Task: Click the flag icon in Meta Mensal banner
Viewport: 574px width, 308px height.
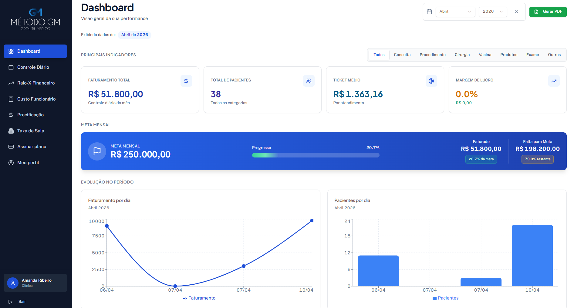Action: pos(97,151)
